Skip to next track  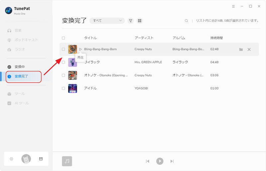point(172,161)
